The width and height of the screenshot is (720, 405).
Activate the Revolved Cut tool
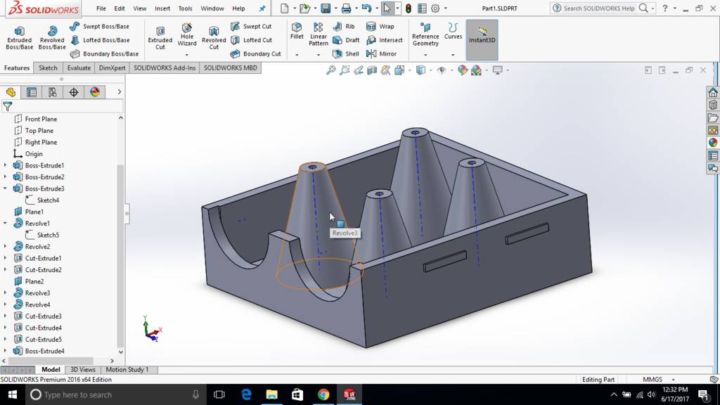coord(214,38)
